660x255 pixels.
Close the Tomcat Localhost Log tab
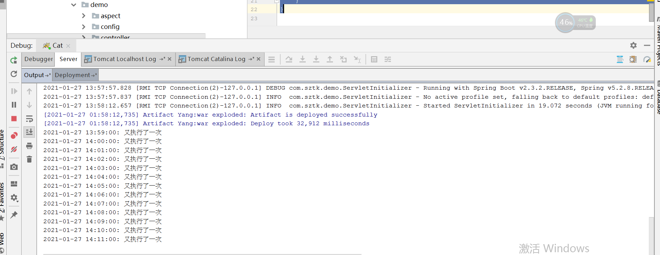[x=170, y=59]
